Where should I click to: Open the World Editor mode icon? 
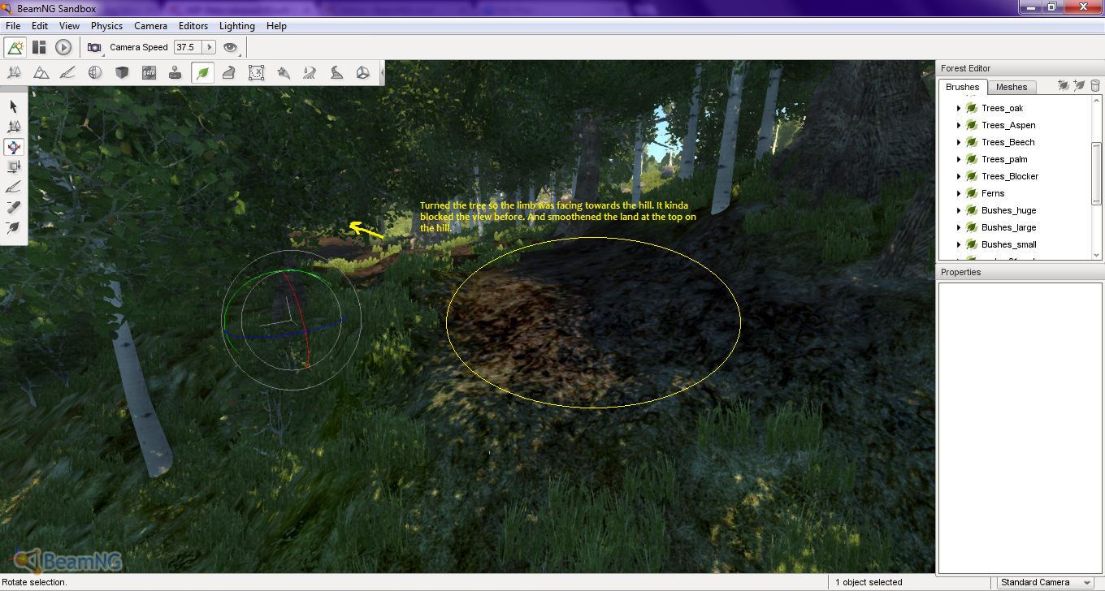pos(15,47)
